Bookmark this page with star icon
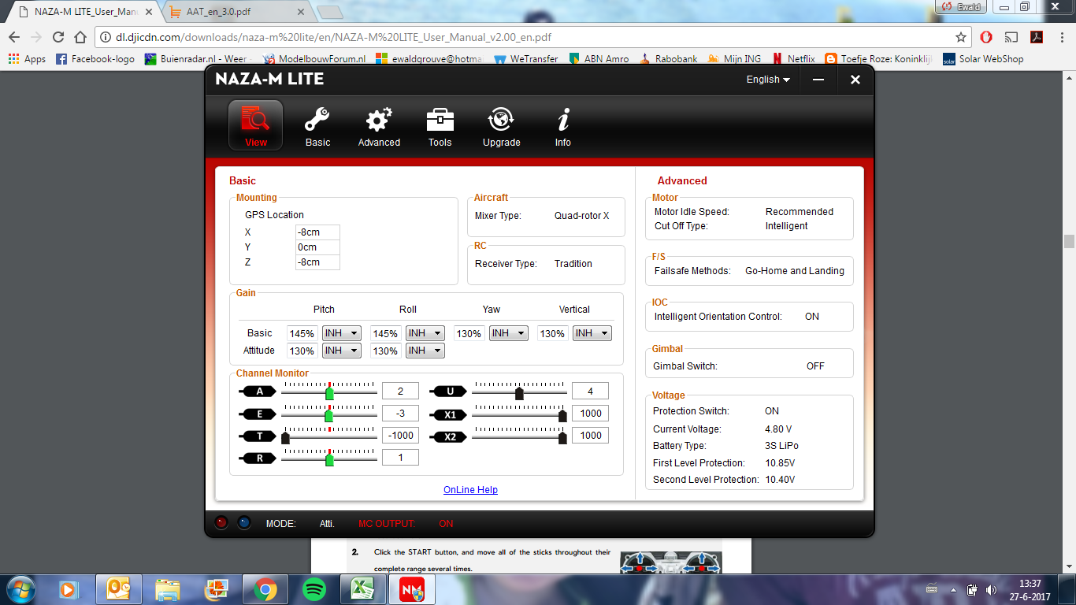This screenshot has width=1076, height=605. [961, 37]
